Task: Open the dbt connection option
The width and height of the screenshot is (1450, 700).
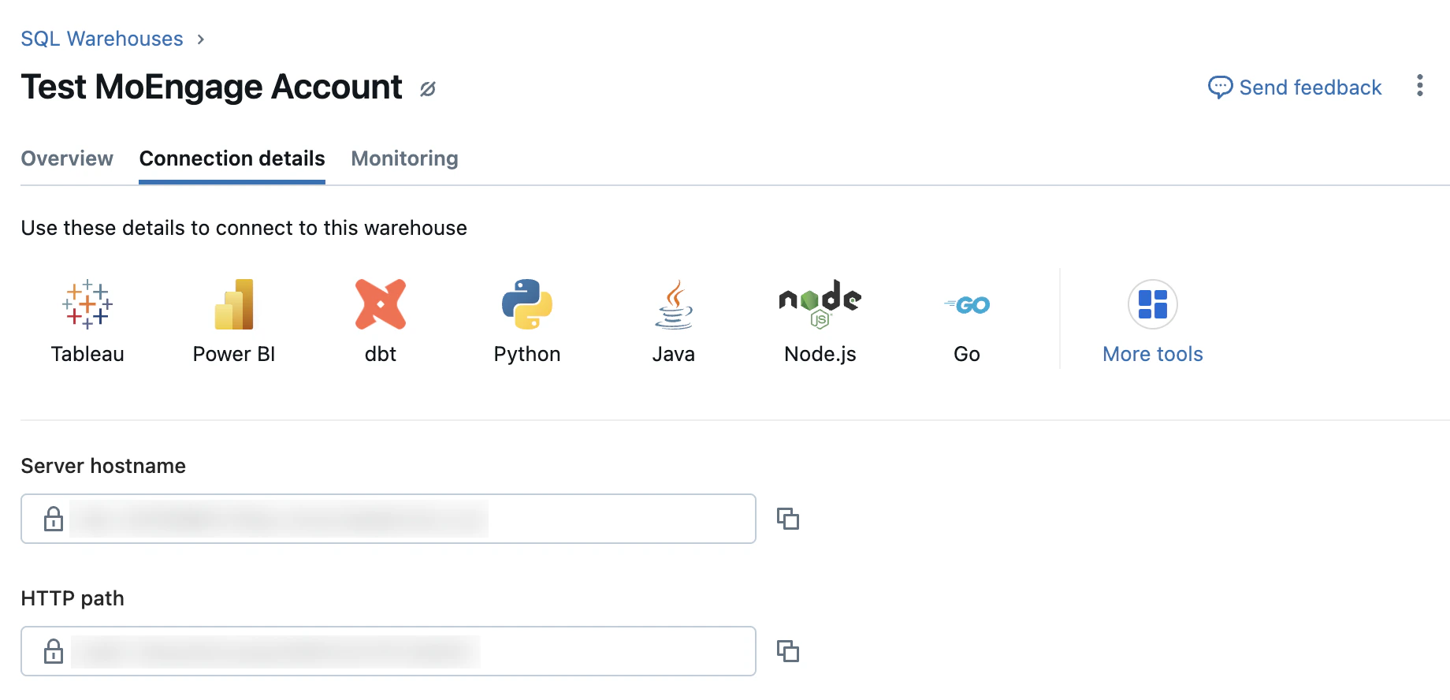Action: [x=381, y=304]
